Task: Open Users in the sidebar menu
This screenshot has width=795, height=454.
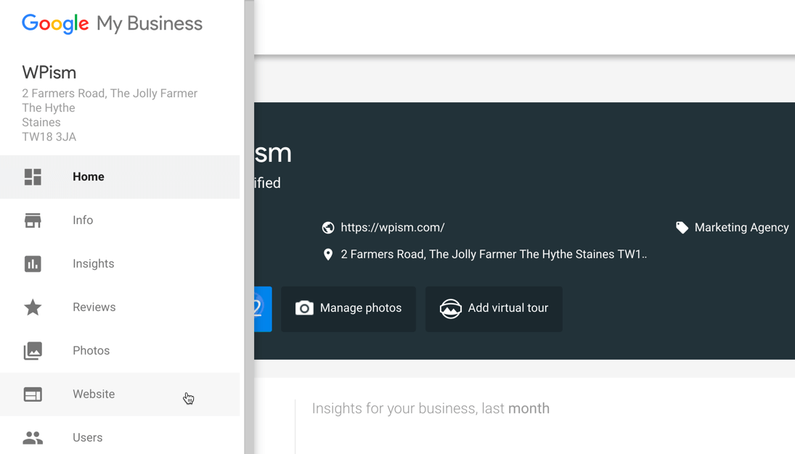Action: [120, 437]
